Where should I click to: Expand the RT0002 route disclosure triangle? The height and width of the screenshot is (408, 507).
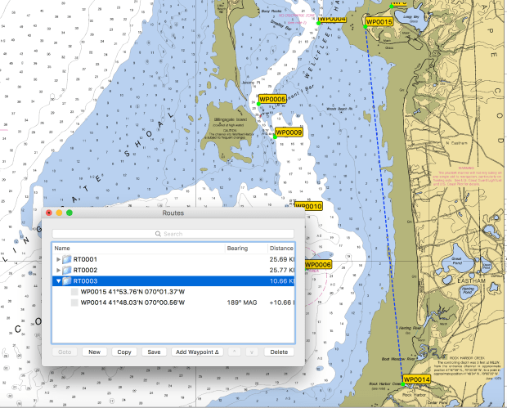(58, 270)
